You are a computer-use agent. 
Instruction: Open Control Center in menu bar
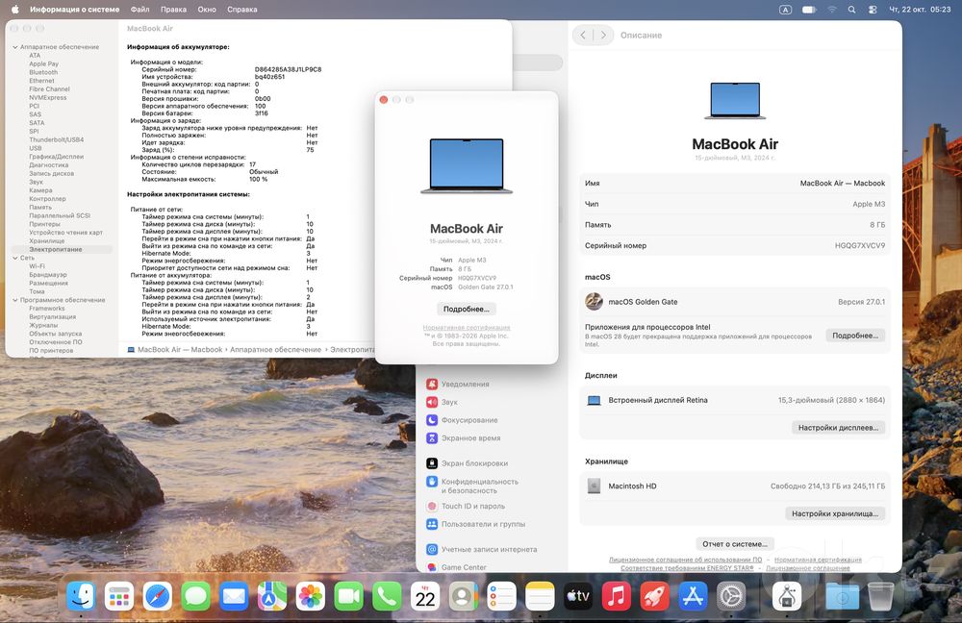[873, 10]
